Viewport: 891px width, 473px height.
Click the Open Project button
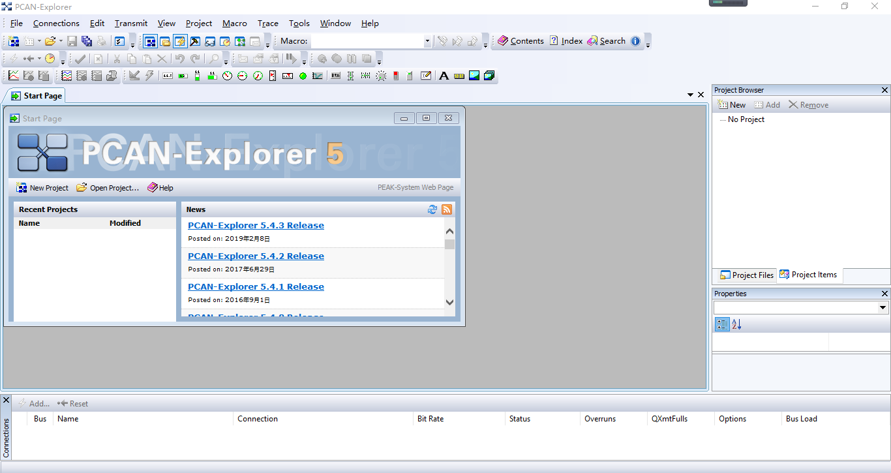(x=107, y=188)
